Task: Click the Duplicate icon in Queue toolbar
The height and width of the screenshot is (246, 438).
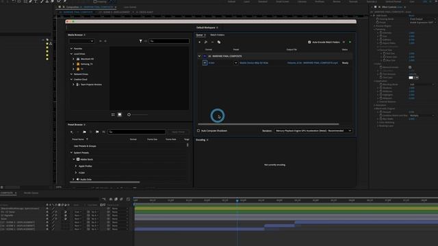Action: (x=219, y=42)
